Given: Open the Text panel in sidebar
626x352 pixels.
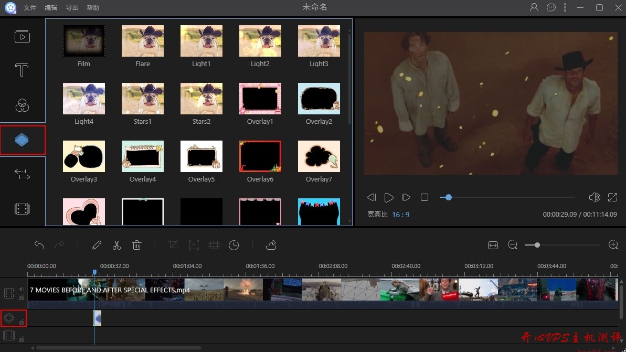Looking at the screenshot, I should [x=22, y=70].
